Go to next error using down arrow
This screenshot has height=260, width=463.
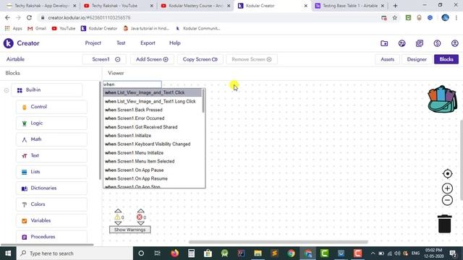[140, 223]
